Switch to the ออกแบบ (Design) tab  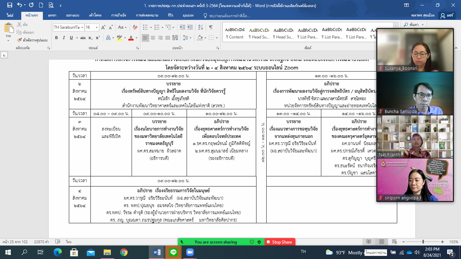coord(72,16)
